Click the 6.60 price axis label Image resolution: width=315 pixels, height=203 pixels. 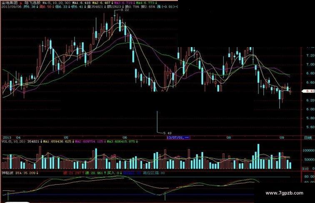coord(310,83)
